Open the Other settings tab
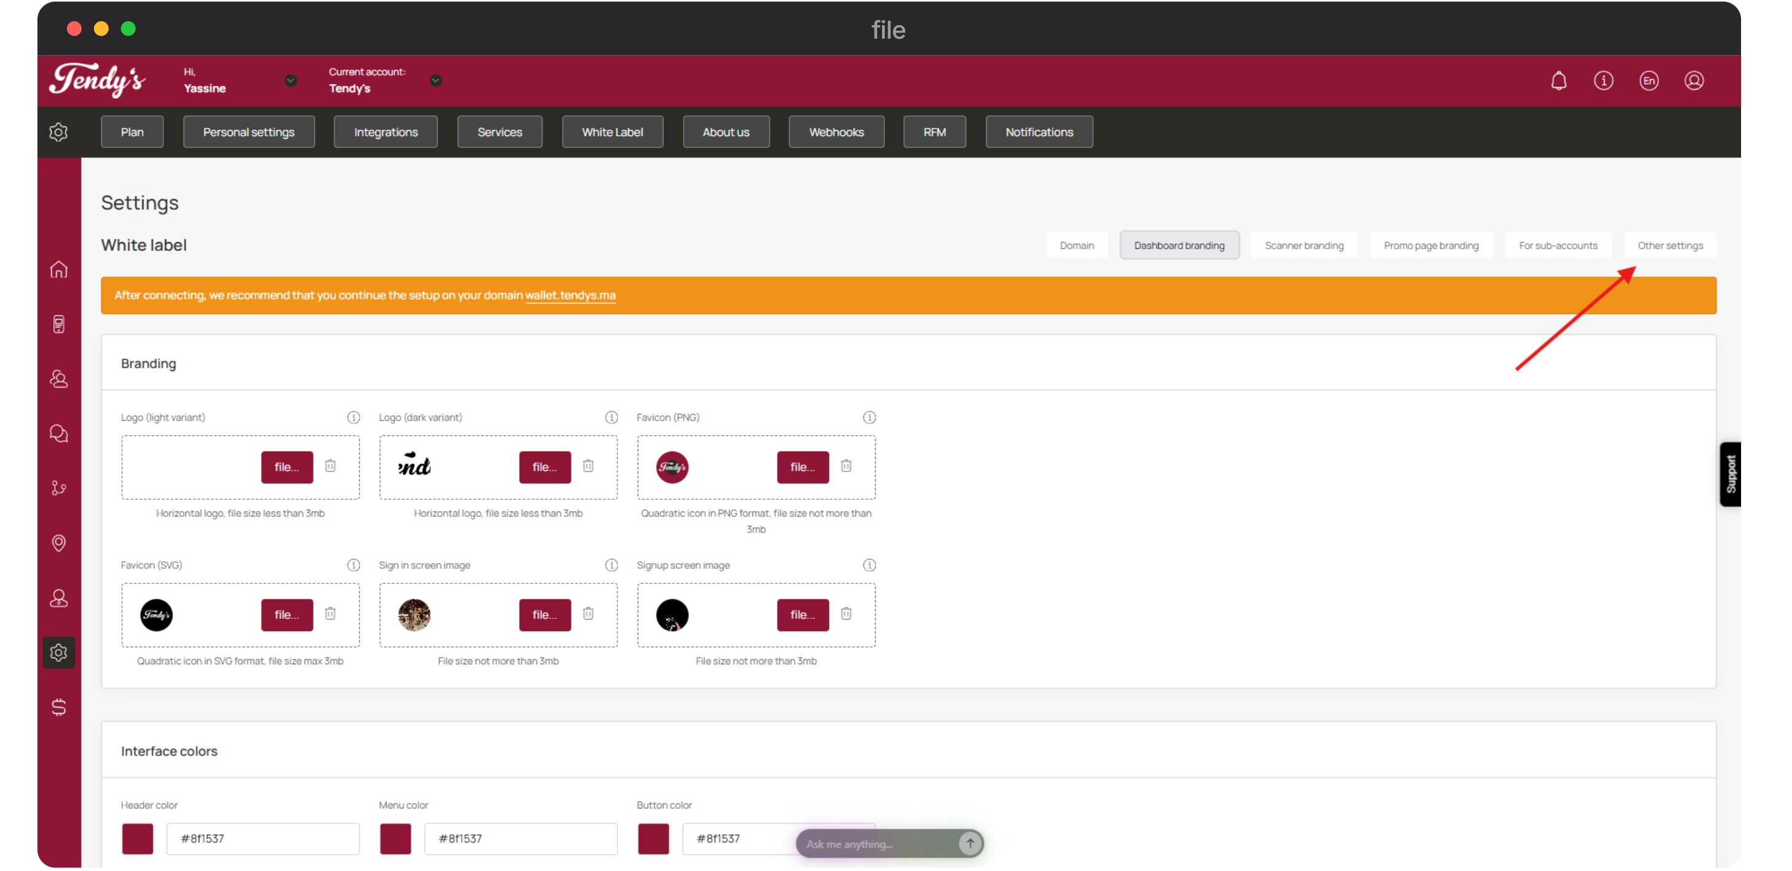1792x871 pixels. (x=1669, y=245)
